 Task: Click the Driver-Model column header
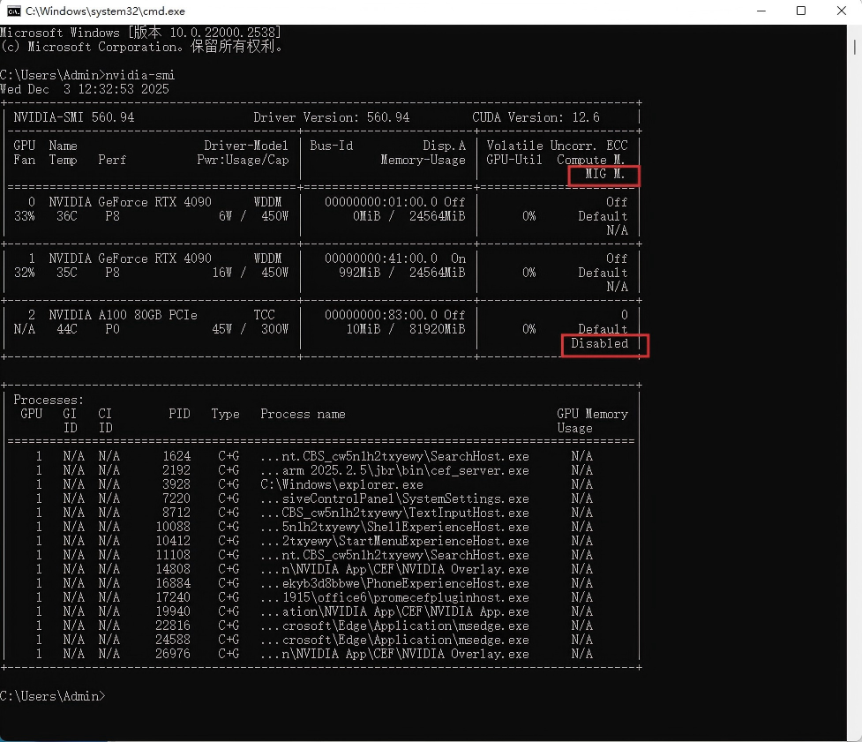point(246,146)
